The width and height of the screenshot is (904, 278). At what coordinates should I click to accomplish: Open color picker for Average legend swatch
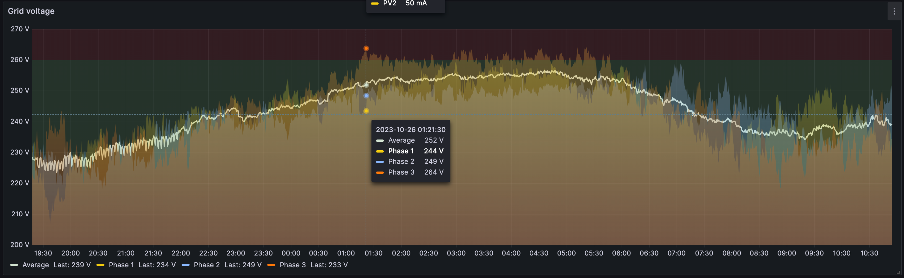click(14, 265)
